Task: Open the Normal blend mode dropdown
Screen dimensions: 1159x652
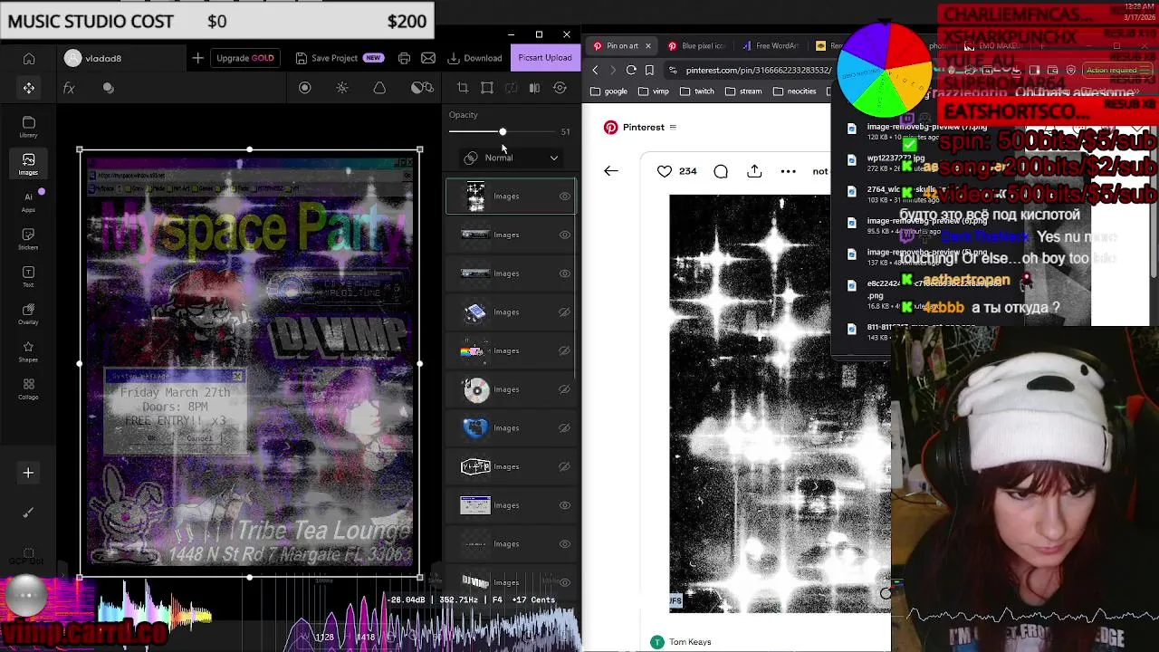Action: 511,158
